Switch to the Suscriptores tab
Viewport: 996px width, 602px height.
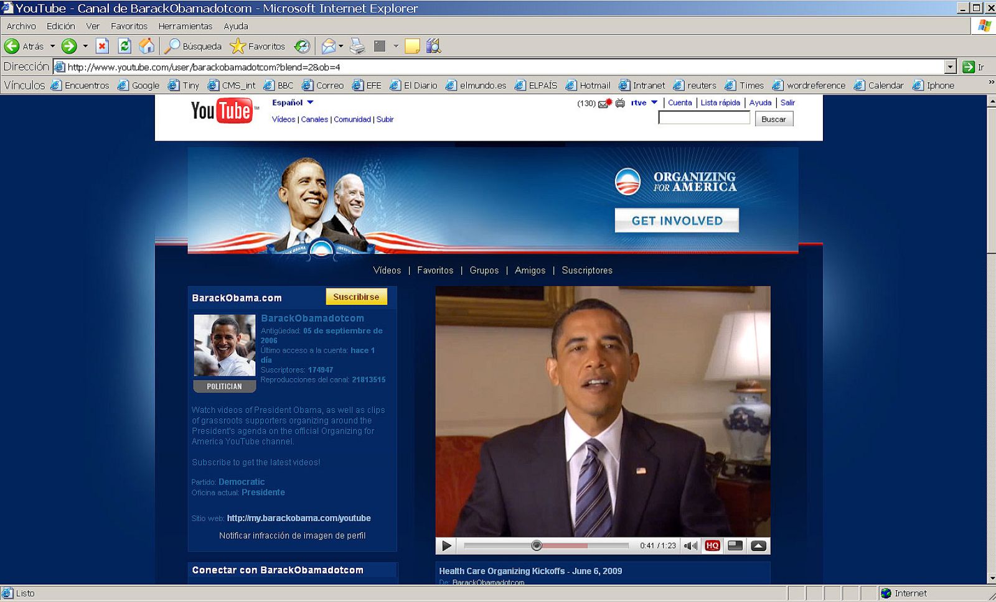click(586, 271)
